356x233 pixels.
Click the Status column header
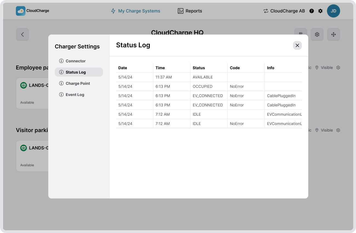(x=199, y=68)
